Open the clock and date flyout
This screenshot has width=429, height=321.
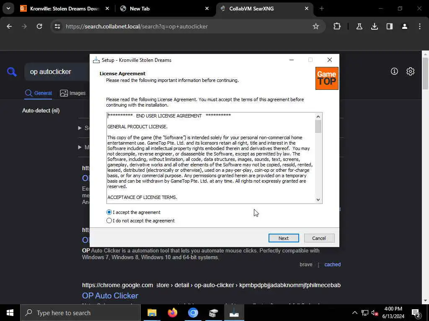click(393, 313)
